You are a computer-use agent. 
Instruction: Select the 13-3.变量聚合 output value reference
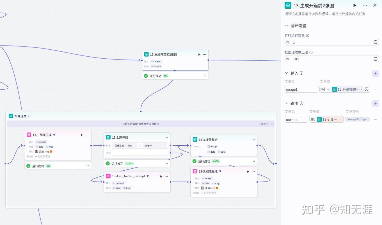[x=330, y=120]
